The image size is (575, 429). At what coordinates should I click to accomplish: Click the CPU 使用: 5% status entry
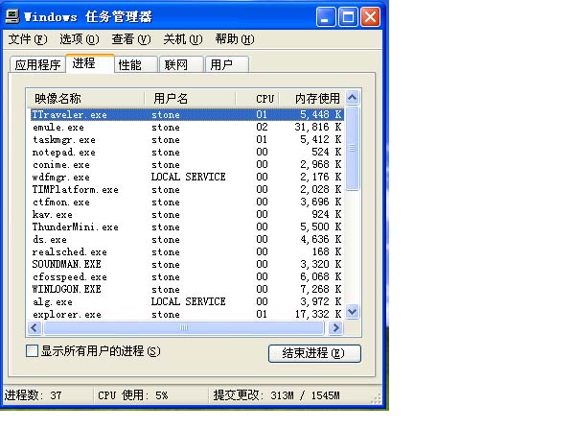133,395
